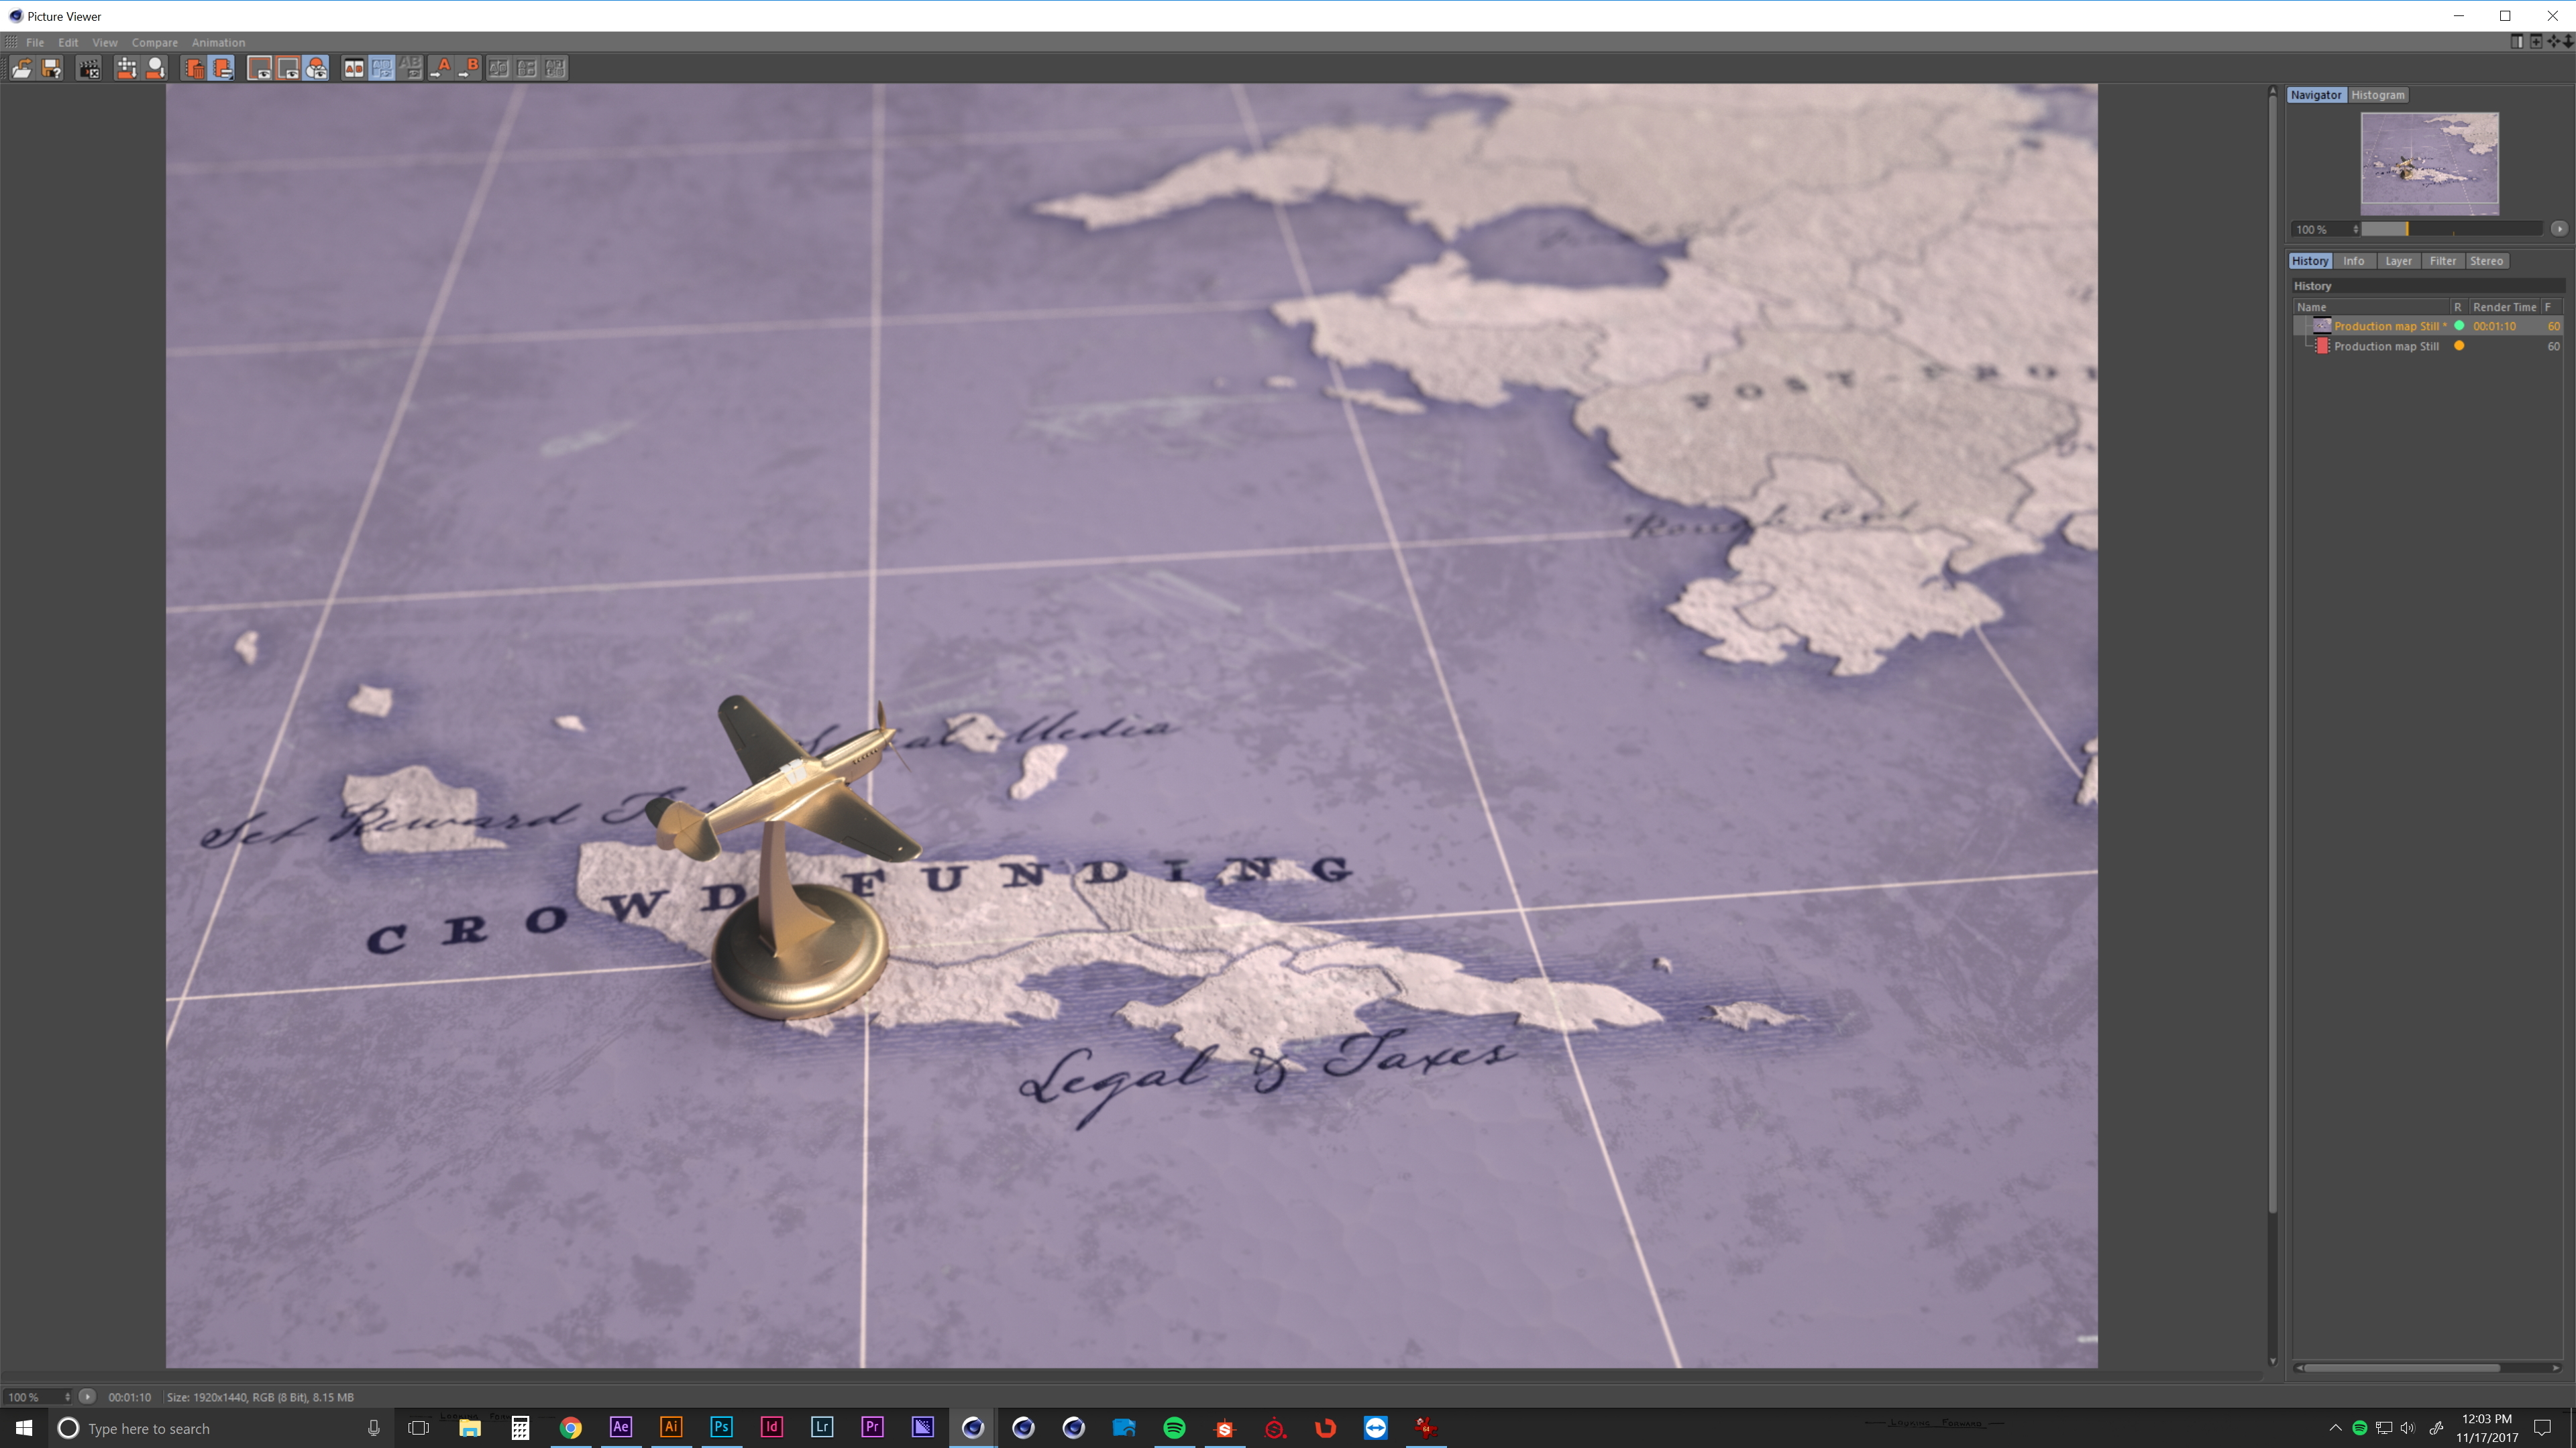Click the Render Region crosshair icon
The image size is (2576, 1448).
126,68
